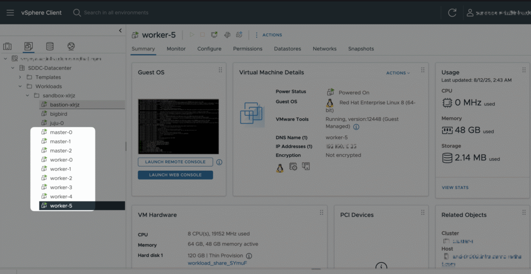
Task: Open the hamburger navigation menu
Action: click(x=10, y=13)
